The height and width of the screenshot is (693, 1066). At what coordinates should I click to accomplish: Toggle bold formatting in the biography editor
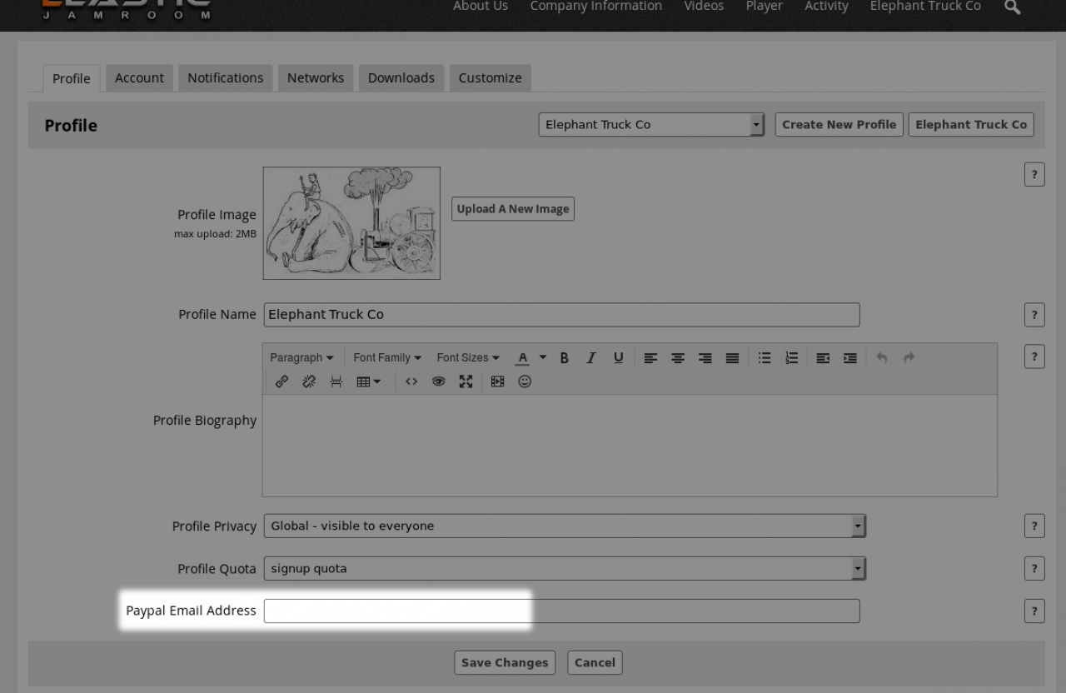564,357
